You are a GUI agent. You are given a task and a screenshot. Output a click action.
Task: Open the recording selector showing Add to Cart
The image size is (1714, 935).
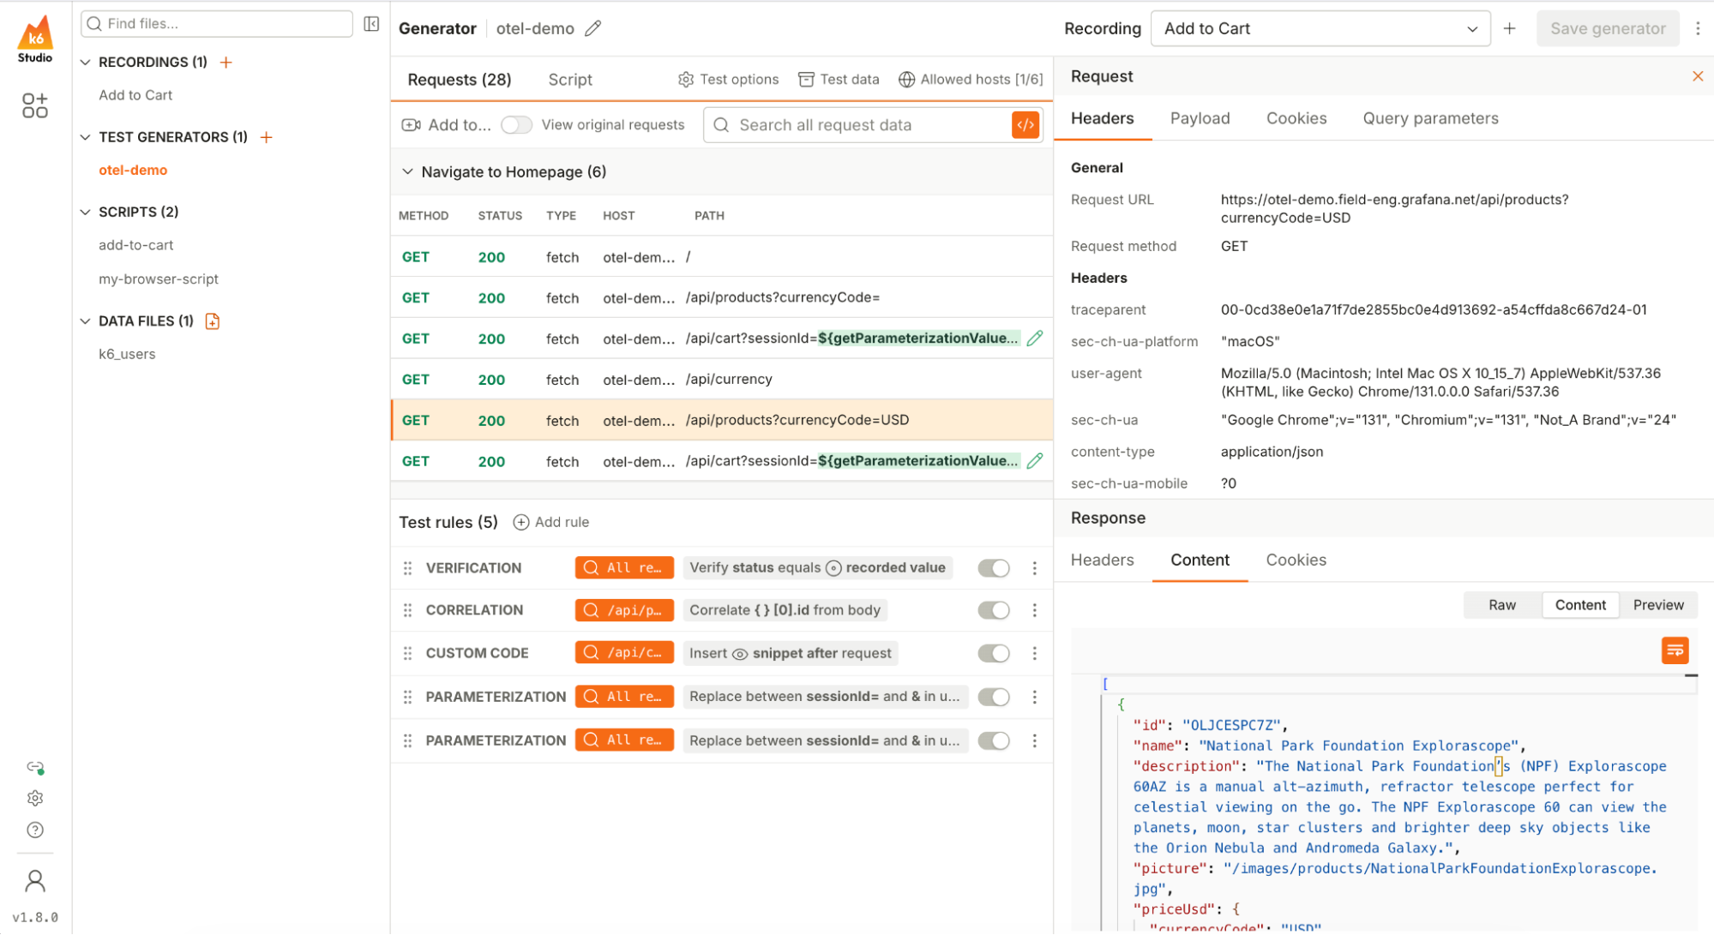pyautogui.click(x=1320, y=28)
